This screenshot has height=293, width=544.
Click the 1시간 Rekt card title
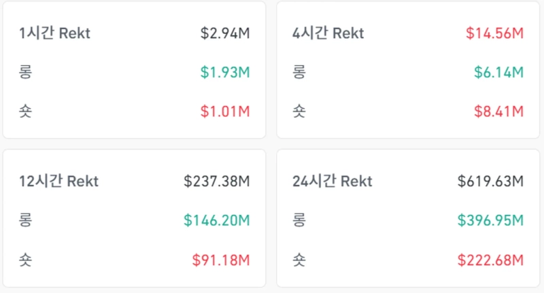click(54, 33)
